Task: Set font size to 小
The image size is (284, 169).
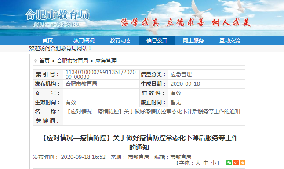Action: coord(214,163)
